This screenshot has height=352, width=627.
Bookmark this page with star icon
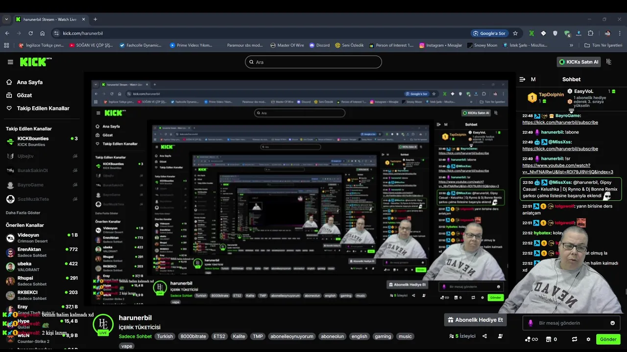pos(515,33)
